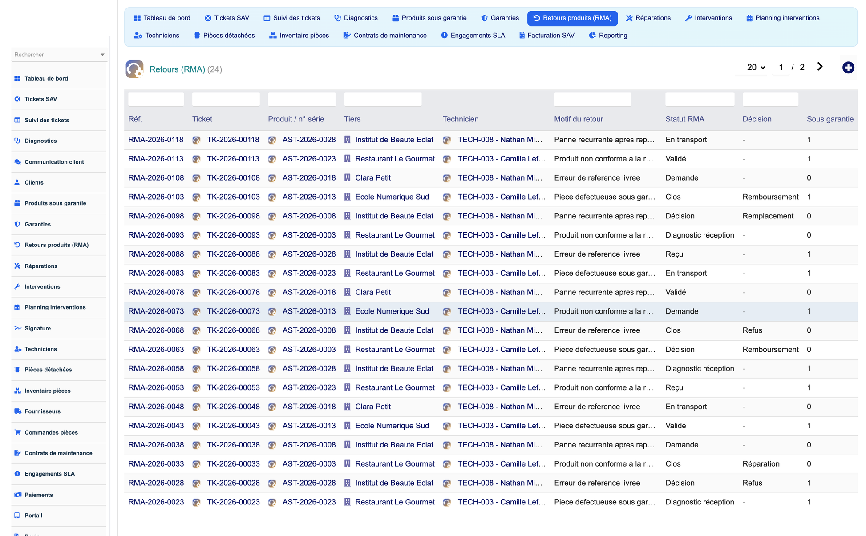Click the Ticket filter input field
866x536 pixels.
click(x=226, y=99)
